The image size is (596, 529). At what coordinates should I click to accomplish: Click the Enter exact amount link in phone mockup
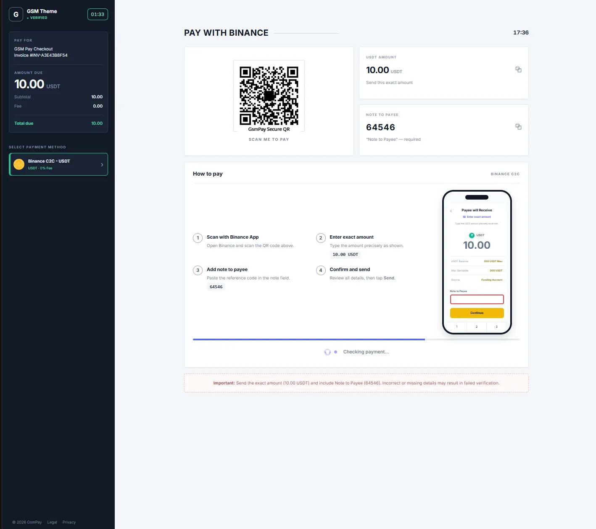(477, 217)
